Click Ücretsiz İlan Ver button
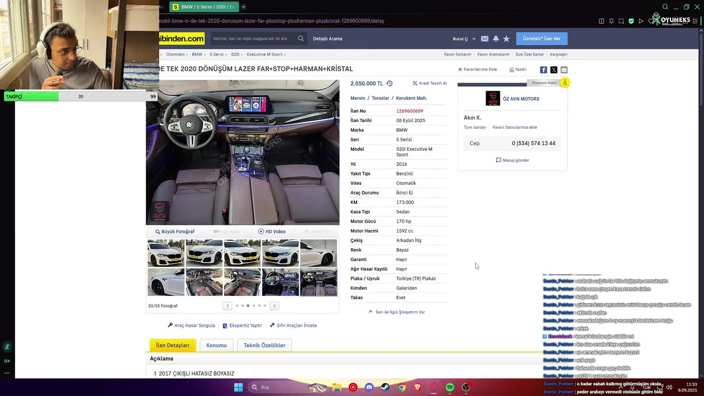Screen dimensions: 704x396 pyautogui.click(x=542, y=38)
